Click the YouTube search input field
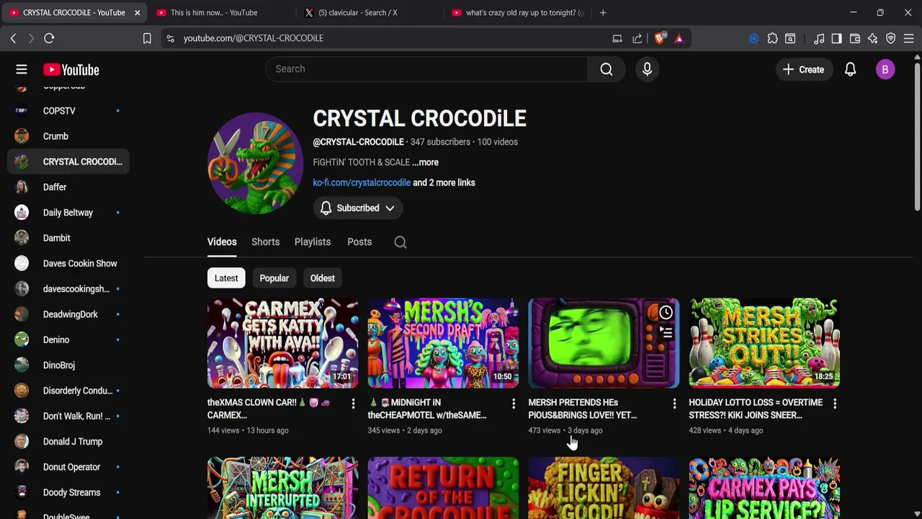The image size is (922, 519). coord(426,69)
